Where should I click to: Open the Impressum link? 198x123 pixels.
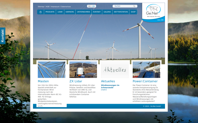55,7
